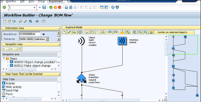Click the pencil Change icon in graphical toolbar

(x=69, y=32)
